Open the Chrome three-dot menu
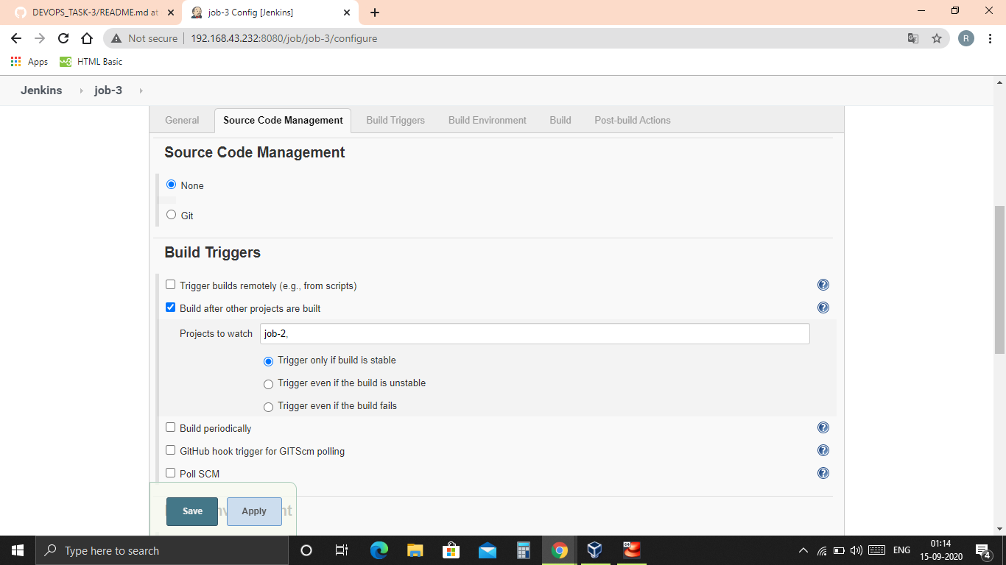Viewport: 1006px width, 565px height. (x=991, y=38)
